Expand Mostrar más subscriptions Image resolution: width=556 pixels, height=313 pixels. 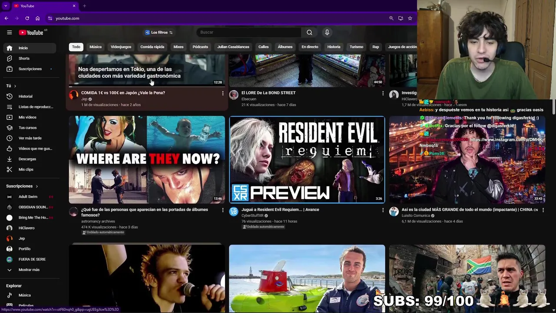pyautogui.click(x=29, y=270)
